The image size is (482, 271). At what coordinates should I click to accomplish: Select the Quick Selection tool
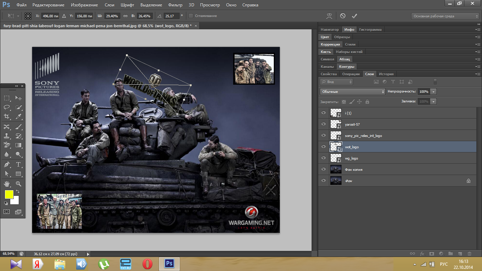click(x=19, y=107)
